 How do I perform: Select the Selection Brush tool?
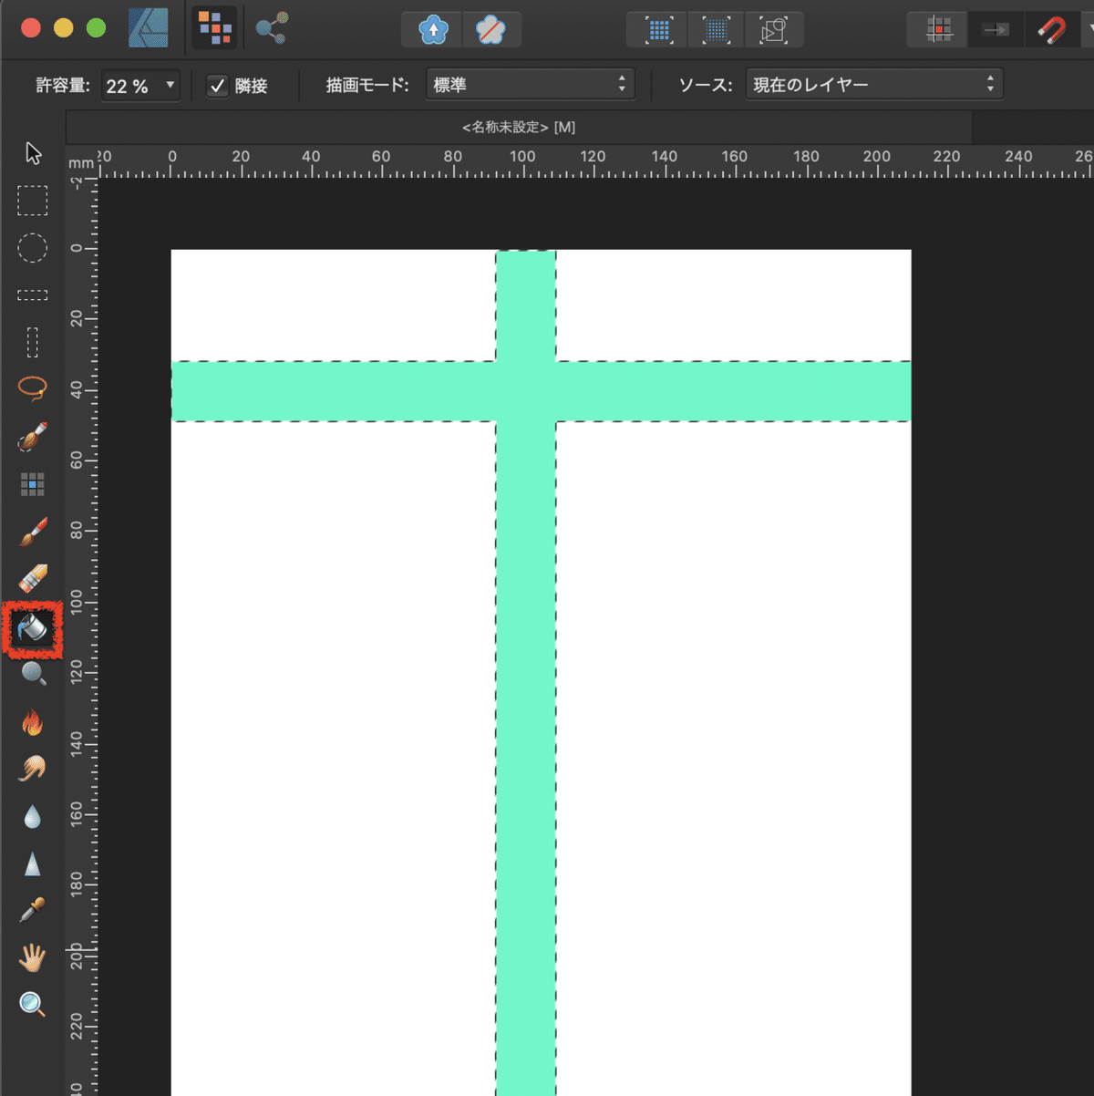33,437
